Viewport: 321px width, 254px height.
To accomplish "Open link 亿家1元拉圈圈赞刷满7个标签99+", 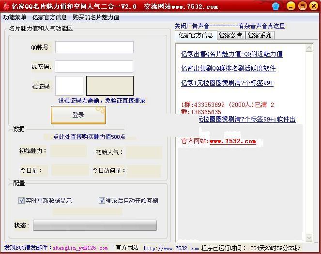I will tap(227, 83).
